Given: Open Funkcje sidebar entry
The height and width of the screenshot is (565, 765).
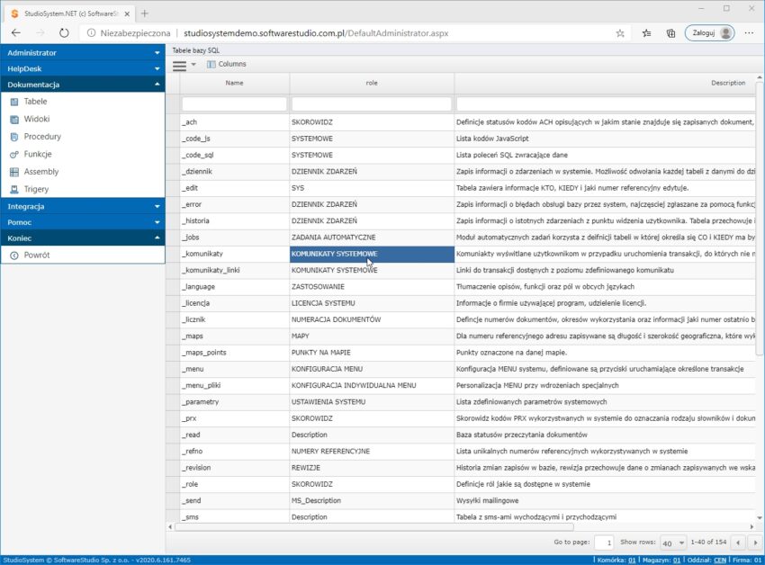Looking at the screenshot, I should tap(38, 154).
